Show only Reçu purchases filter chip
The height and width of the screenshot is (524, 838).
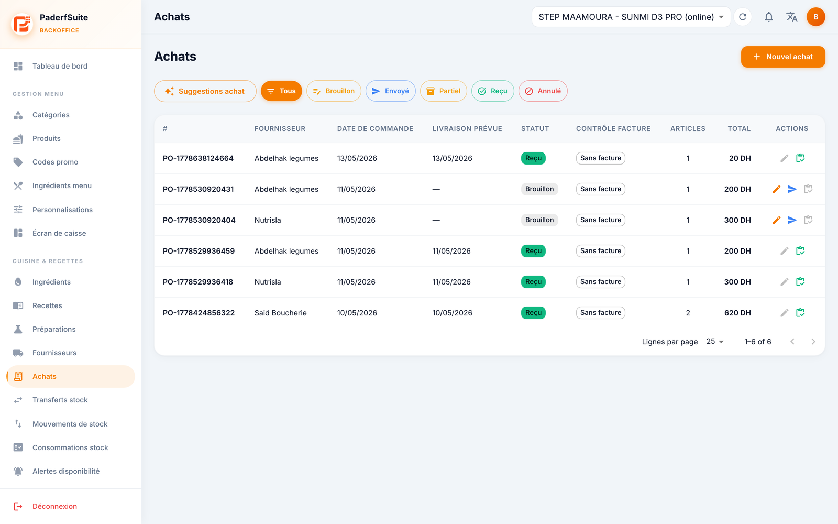(x=493, y=91)
